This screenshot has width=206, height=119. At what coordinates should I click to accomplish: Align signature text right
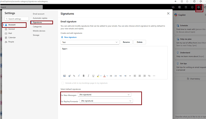click(144, 76)
